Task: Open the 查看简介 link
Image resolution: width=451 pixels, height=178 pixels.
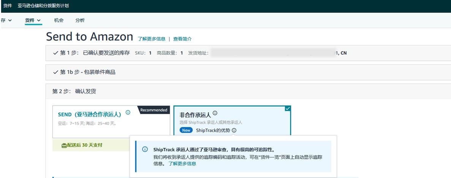Action: click(182, 39)
